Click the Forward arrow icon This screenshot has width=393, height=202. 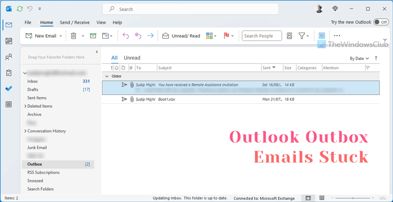point(150,36)
